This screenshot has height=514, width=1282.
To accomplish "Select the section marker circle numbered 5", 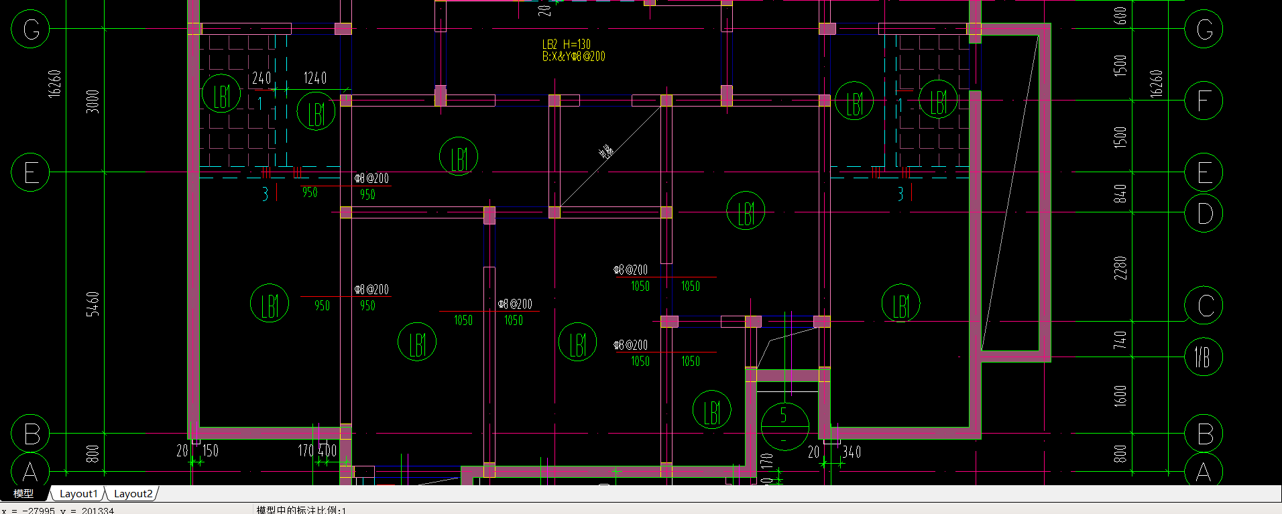I will [x=784, y=426].
